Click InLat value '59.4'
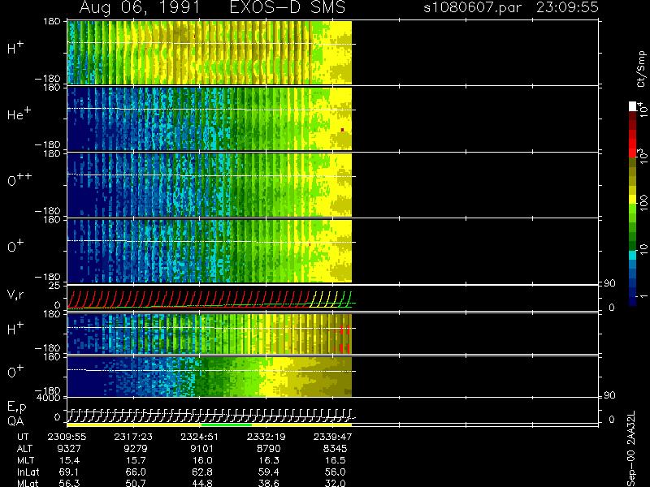The width and height of the screenshot is (650, 487). pos(269,472)
